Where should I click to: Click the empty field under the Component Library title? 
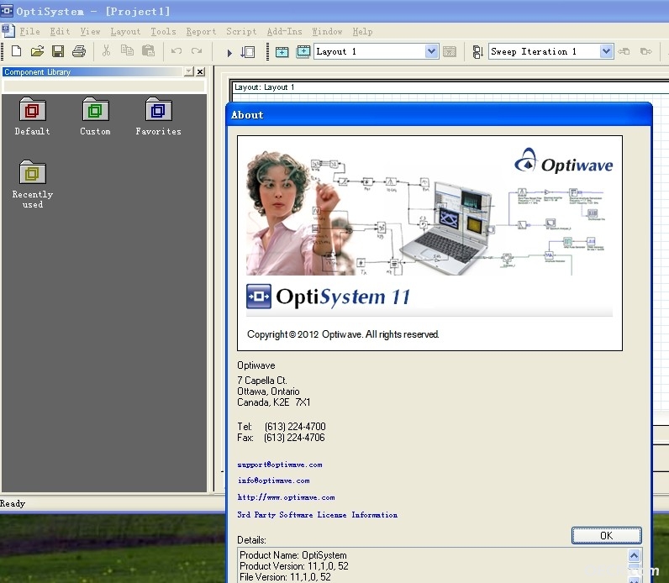click(104, 87)
